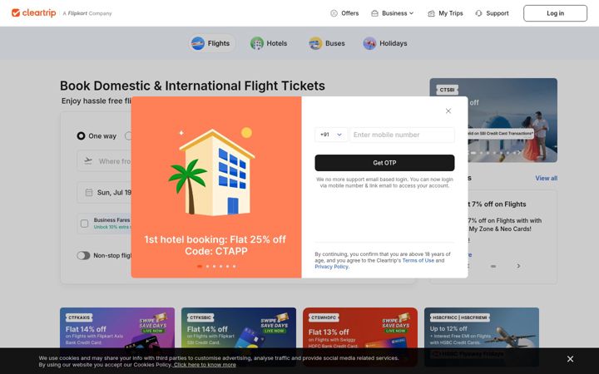Click the Buses icon

(x=315, y=43)
